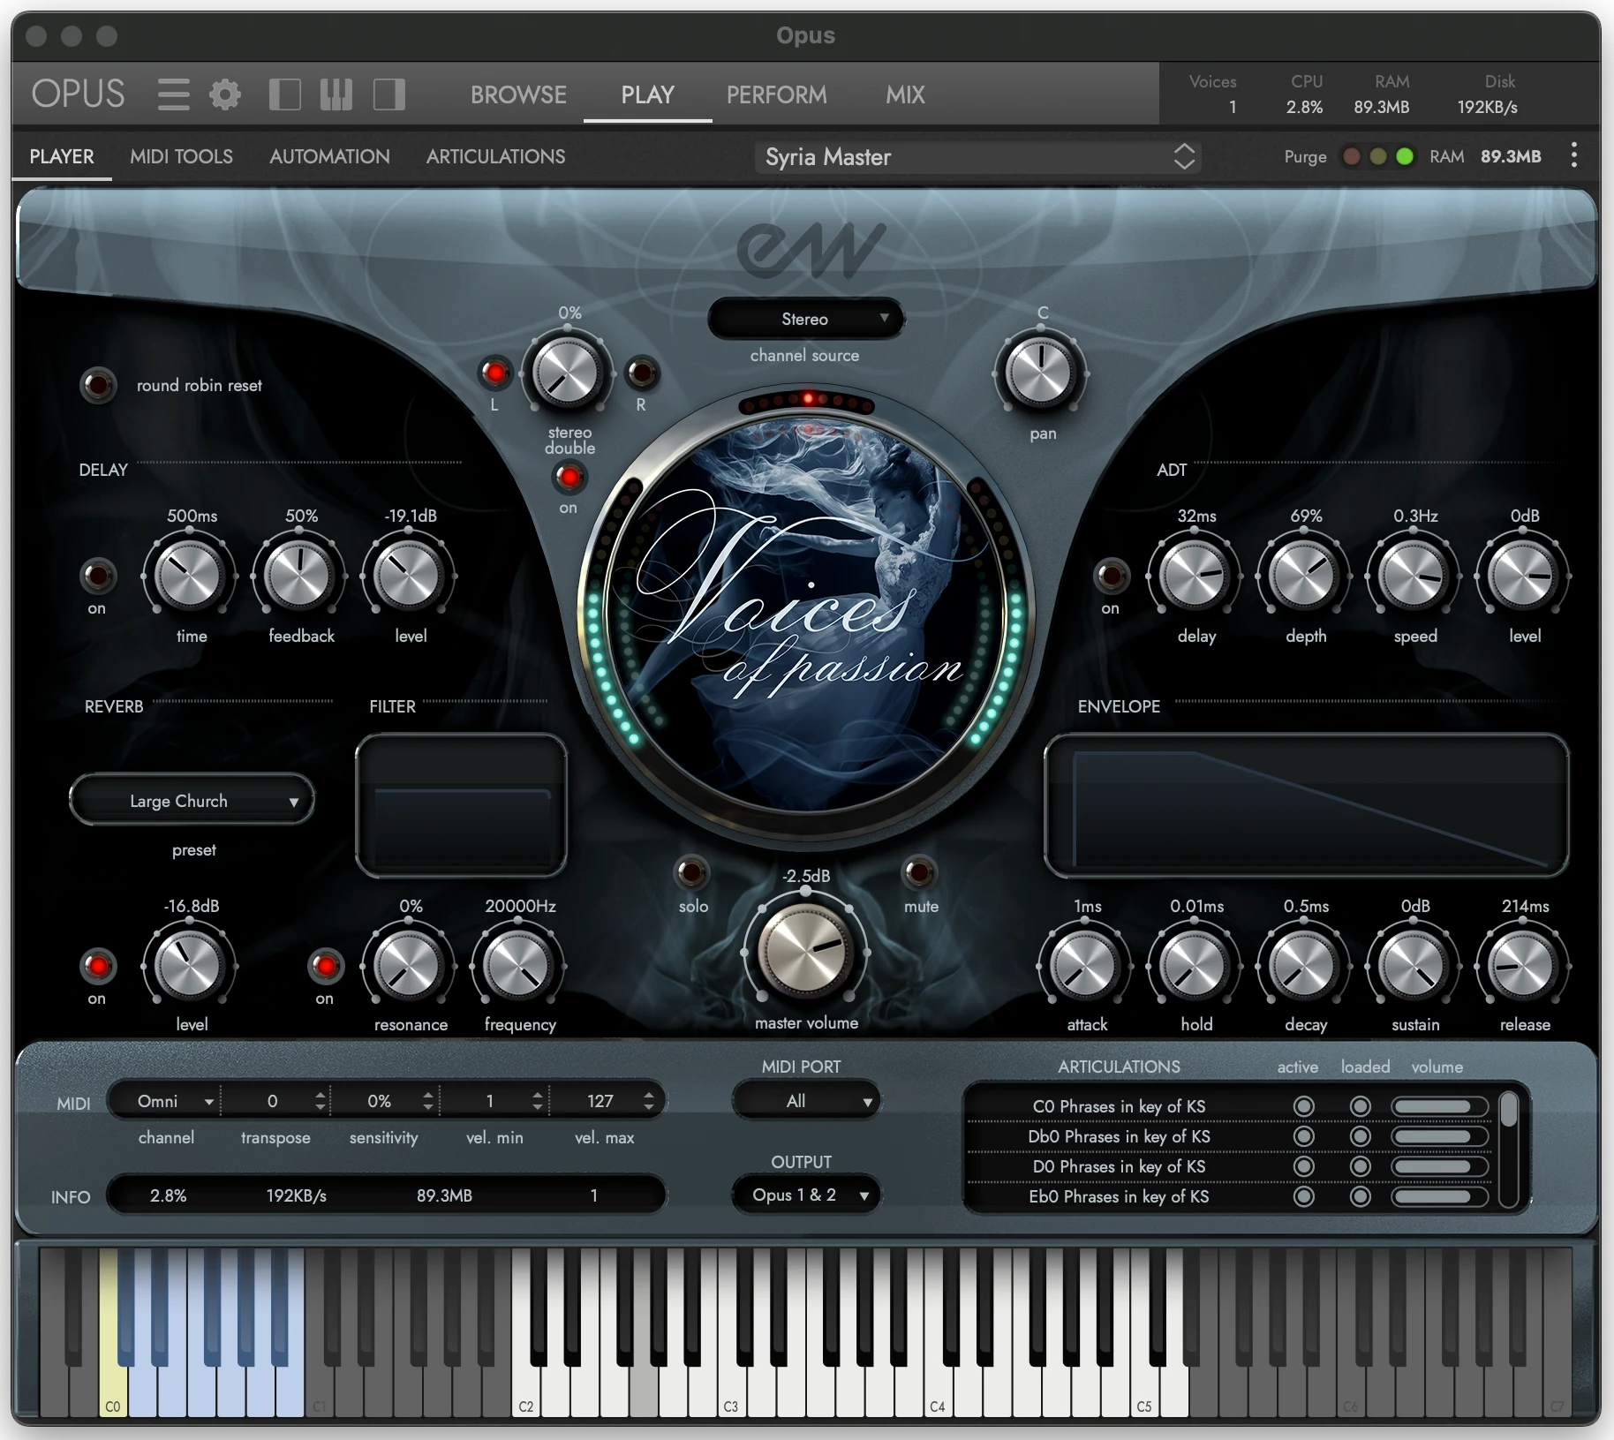Switch to the MIX tab
The height and width of the screenshot is (1440, 1614).
(905, 94)
